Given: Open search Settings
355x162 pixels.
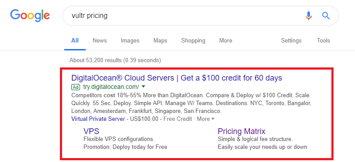Looking at the screenshot, I should [291, 41].
